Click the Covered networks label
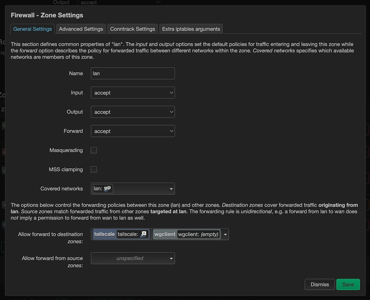Viewport: 370px width, 300px height. [62, 189]
